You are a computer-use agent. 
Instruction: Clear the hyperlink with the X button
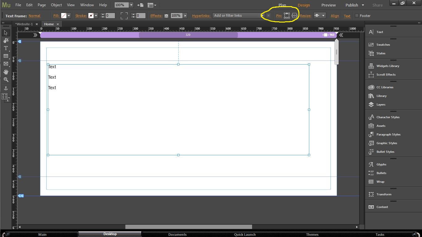pyautogui.click(x=268, y=15)
